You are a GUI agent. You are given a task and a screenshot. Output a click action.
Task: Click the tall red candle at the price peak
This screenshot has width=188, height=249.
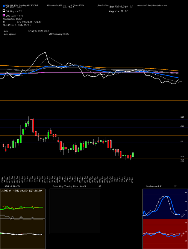tap(33, 126)
